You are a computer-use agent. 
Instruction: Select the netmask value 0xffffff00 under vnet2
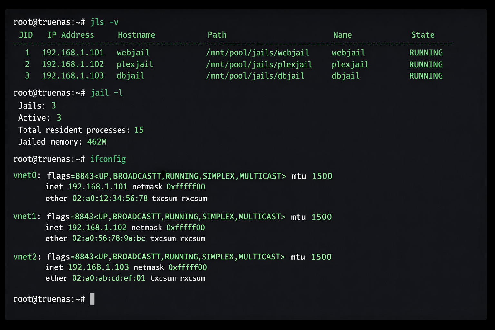[x=188, y=267]
